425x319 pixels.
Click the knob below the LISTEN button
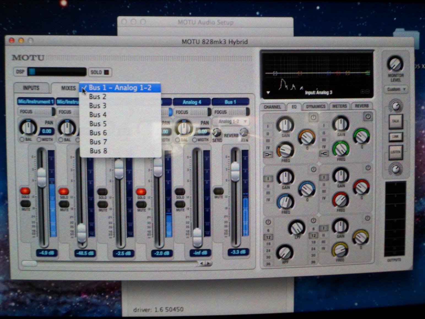click(396, 169)
